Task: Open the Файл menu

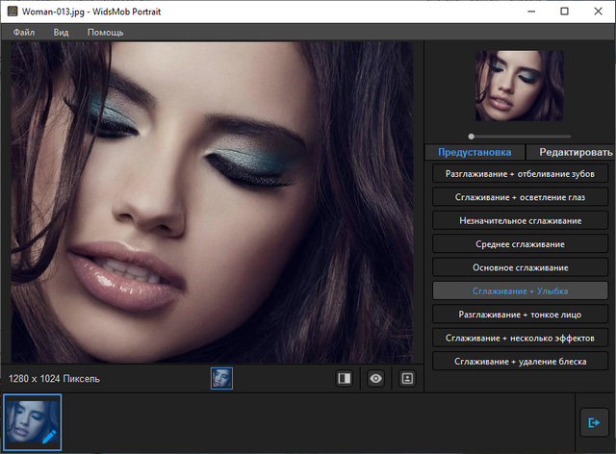Action: pyautogui.click(x=24, y=32)
